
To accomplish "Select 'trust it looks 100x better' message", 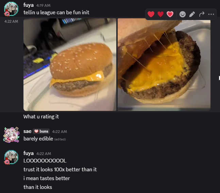I will (x=60, y=170).
